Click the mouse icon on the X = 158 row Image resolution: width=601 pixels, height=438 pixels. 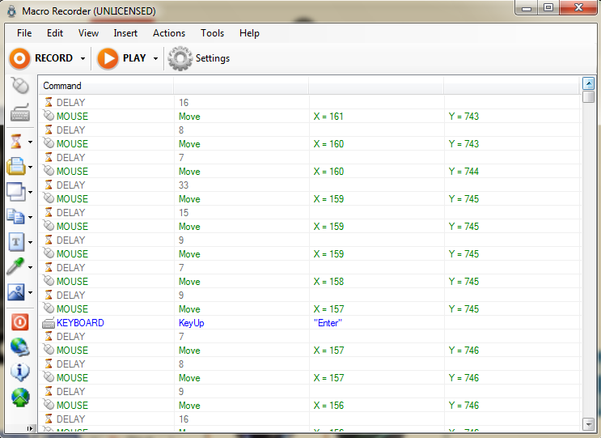click(49, 281)
